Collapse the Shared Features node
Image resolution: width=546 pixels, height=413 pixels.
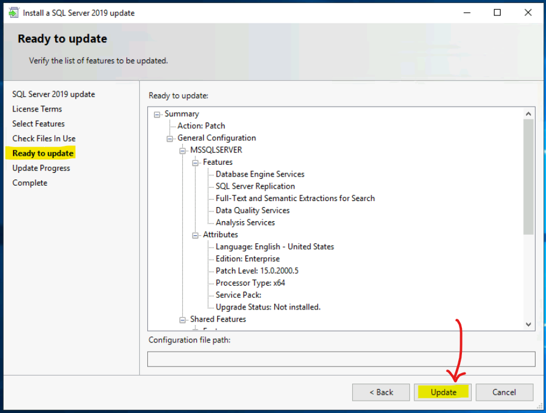pos(182,320)
